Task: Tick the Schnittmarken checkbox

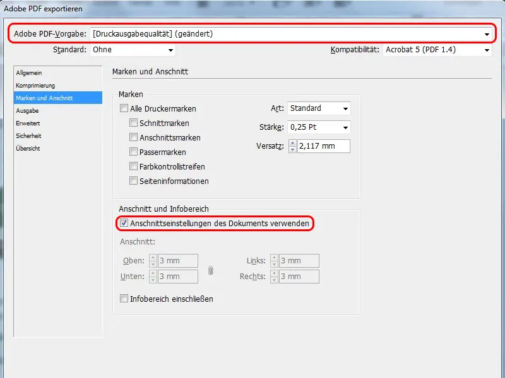Action: pyautogui.click(x=133, y=123)
